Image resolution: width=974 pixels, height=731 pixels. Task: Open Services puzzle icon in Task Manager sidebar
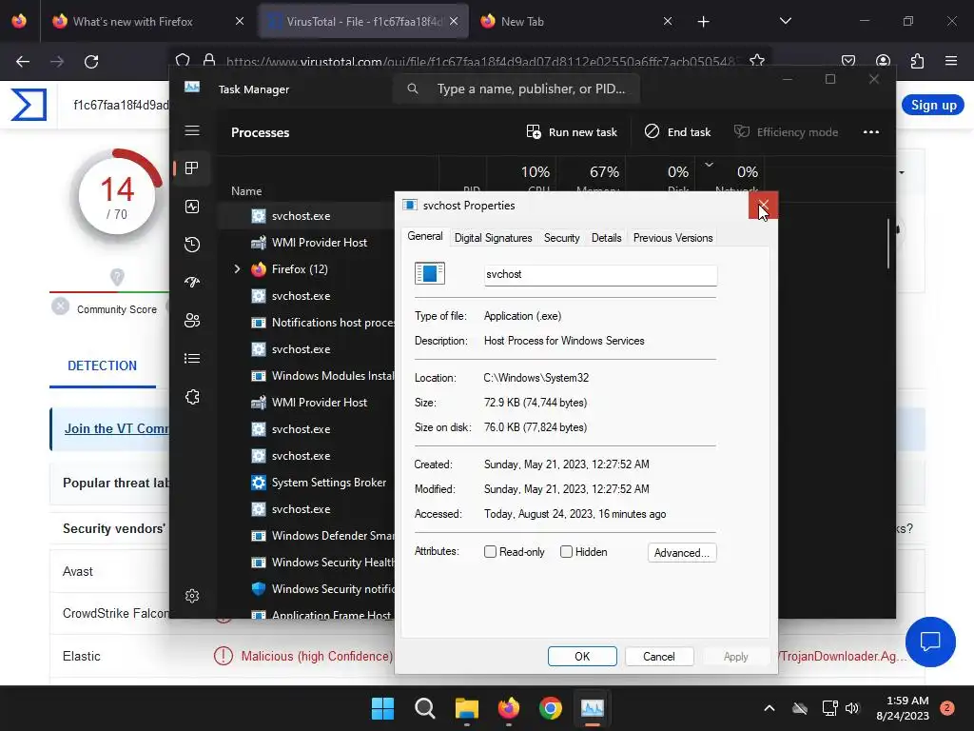(x=192, y=397)
